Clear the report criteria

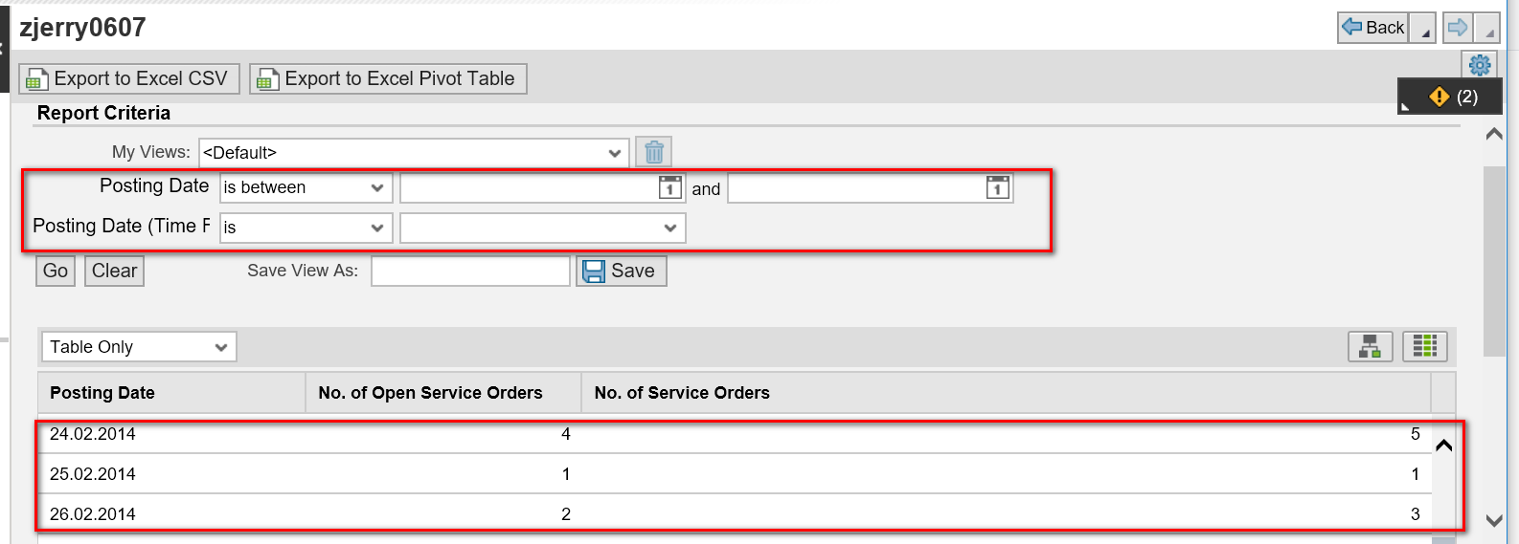[115, 271]
